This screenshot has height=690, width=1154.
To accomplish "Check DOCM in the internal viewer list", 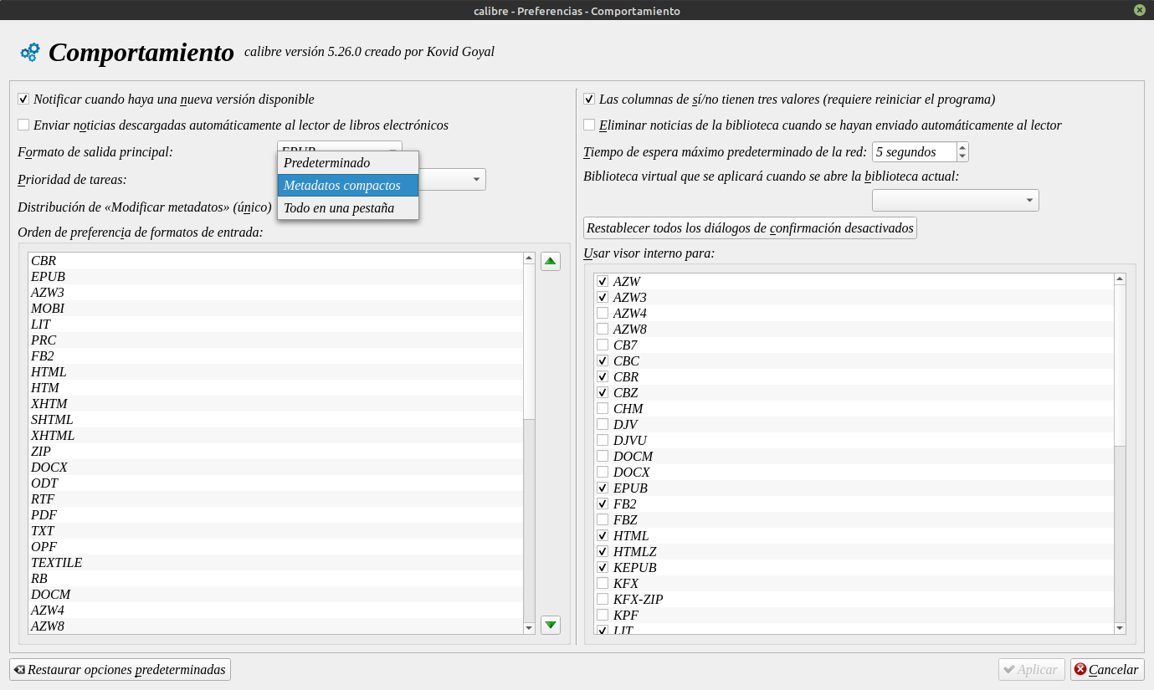I will coord(603,457).
